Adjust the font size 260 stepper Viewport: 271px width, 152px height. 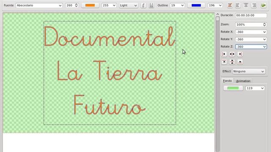click(x=76, y=5)
